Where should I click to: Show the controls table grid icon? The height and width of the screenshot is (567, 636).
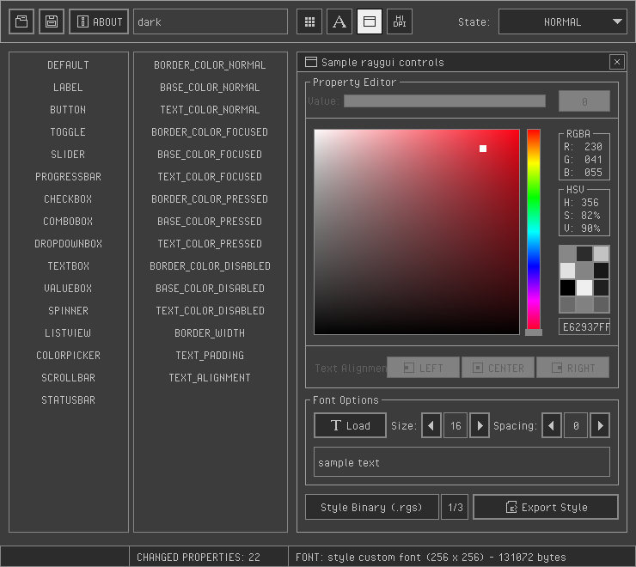(x=309, y=21)
